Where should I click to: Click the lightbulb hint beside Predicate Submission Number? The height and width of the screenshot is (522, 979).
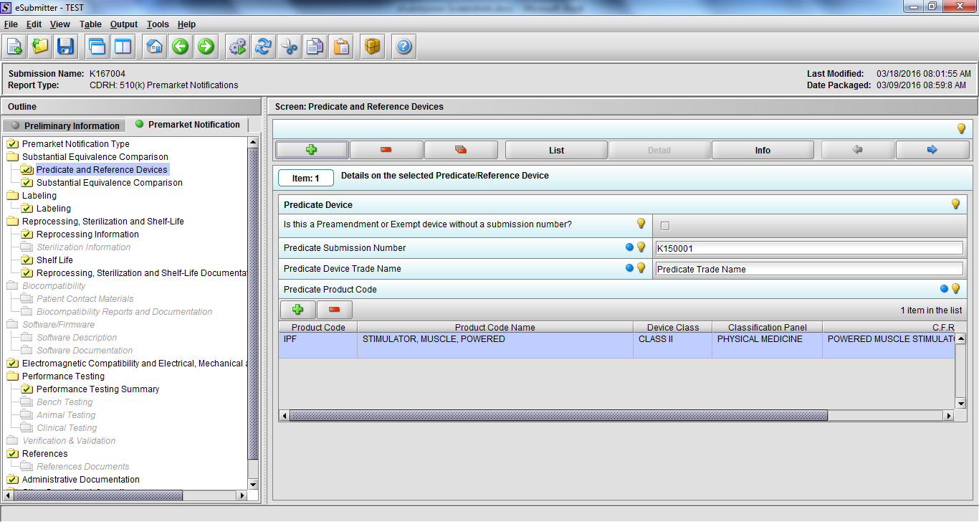tap(641, 247)
